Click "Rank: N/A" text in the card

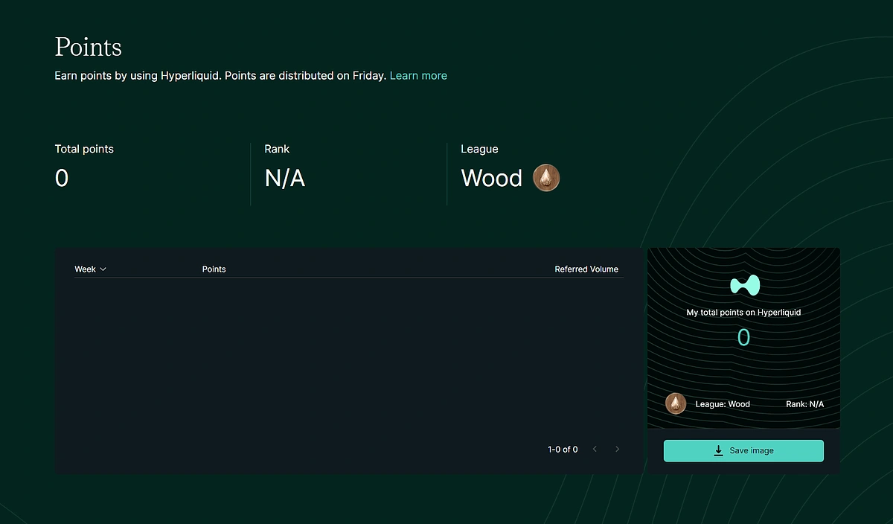804,404
